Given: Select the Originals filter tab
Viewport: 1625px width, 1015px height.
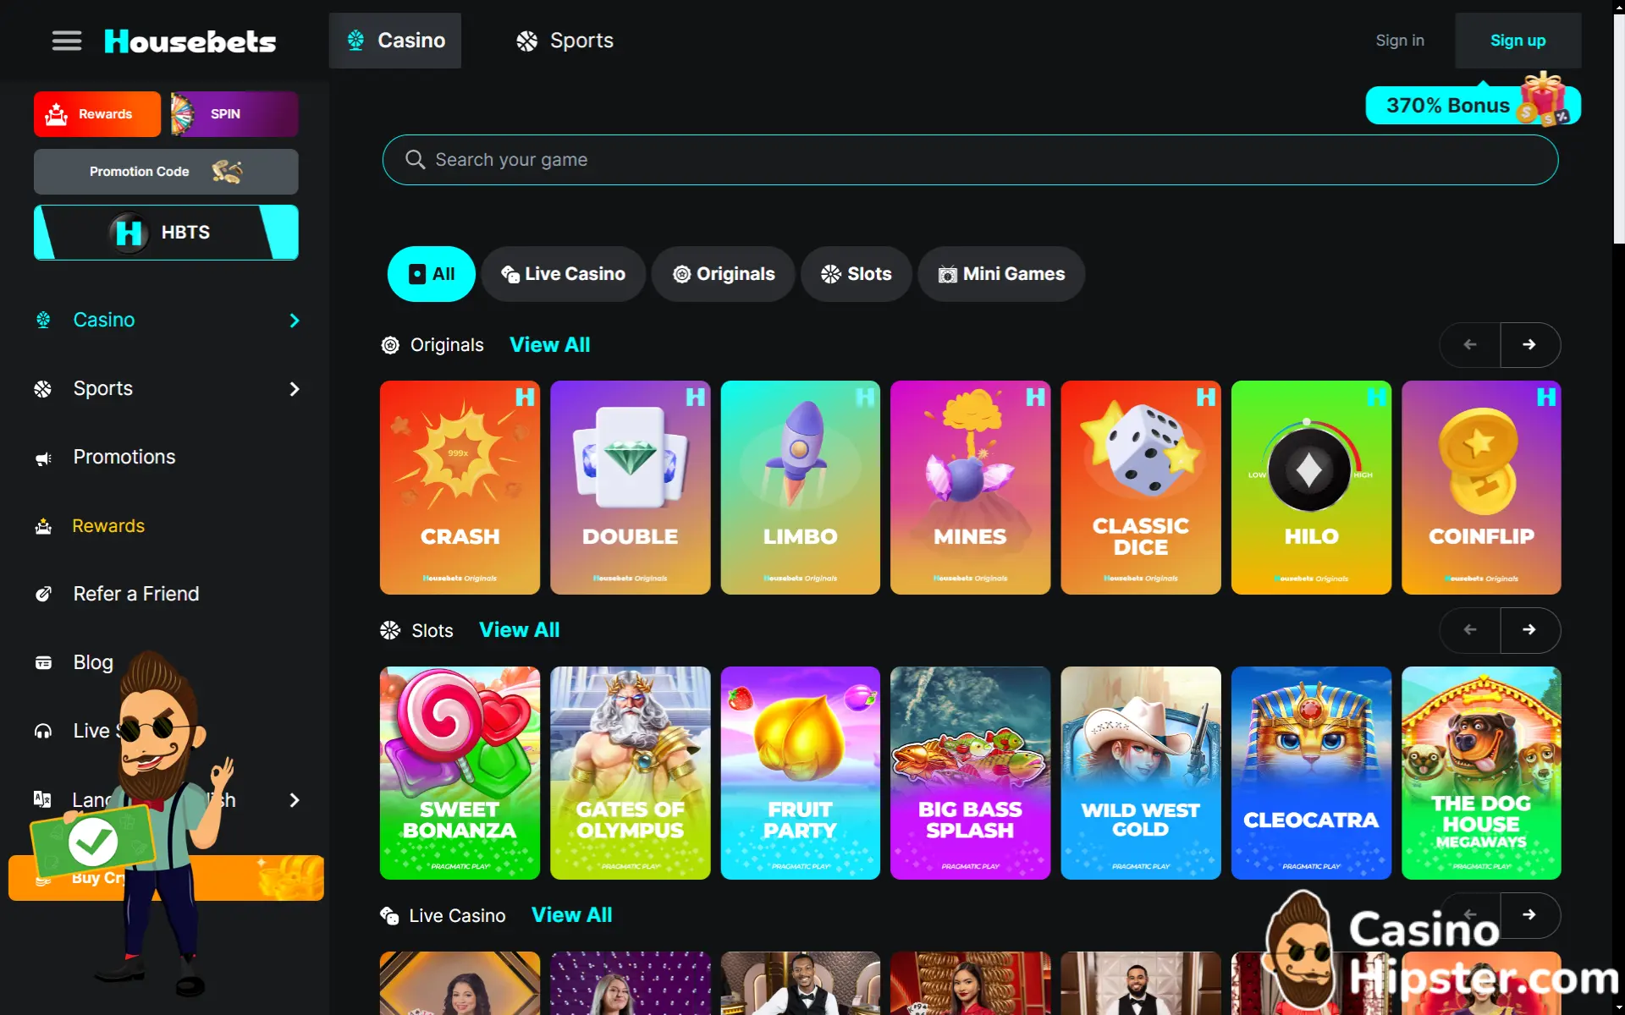Looking at the screenshot, I should pyautogui.click(x=724, y=274).
